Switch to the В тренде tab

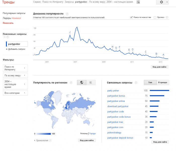point(163,82)
